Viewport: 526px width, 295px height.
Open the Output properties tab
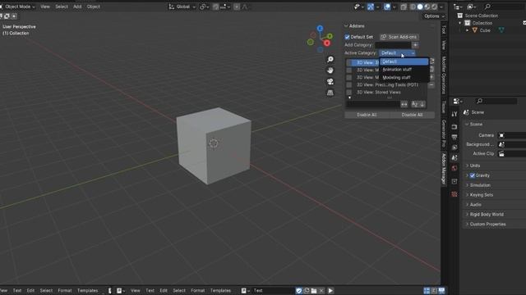click(x=454, y=137)
